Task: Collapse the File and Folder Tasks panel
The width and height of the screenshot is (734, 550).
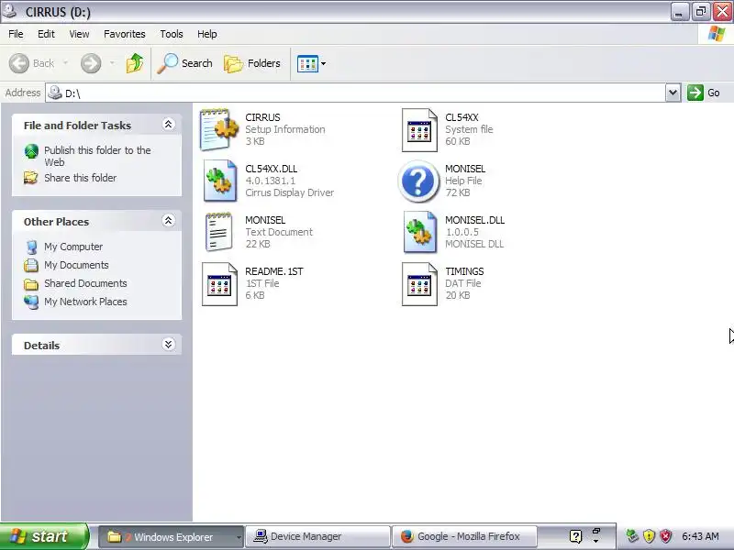Action: [x=168, y=124]
